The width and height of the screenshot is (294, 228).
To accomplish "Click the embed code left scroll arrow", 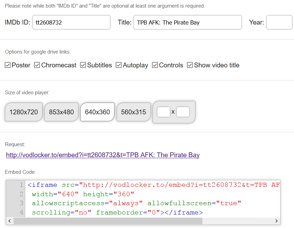I will click(x=10, y=221).
